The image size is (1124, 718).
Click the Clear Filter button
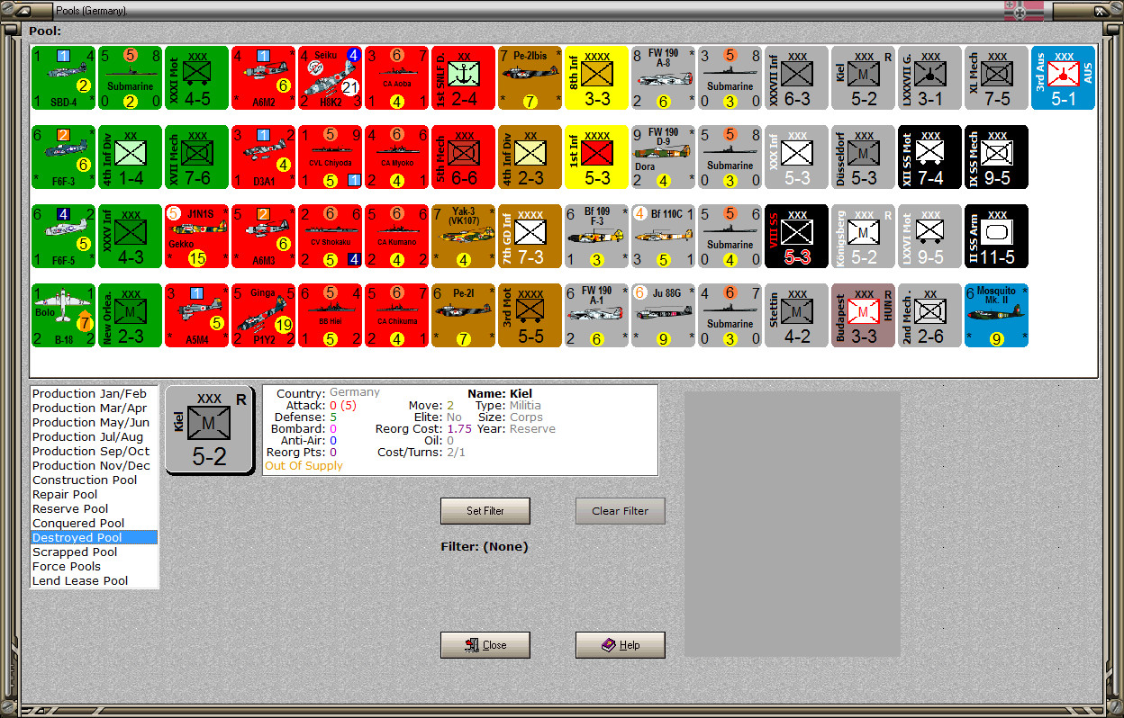[621, 511]
